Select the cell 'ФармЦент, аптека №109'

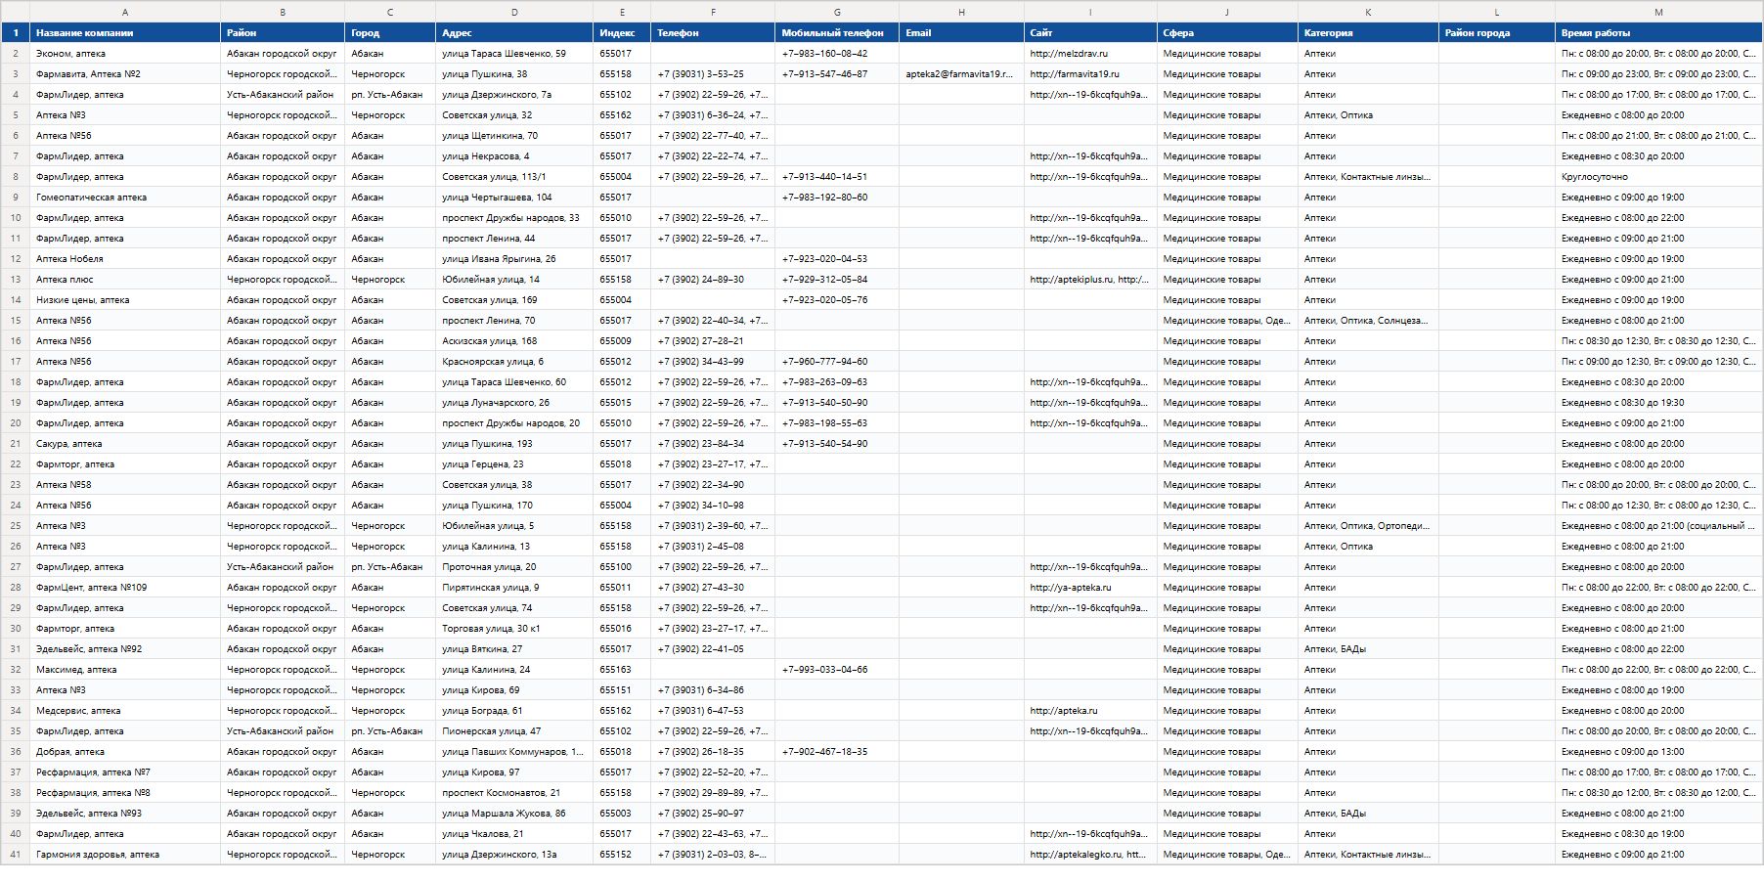[x=125, y=588]
